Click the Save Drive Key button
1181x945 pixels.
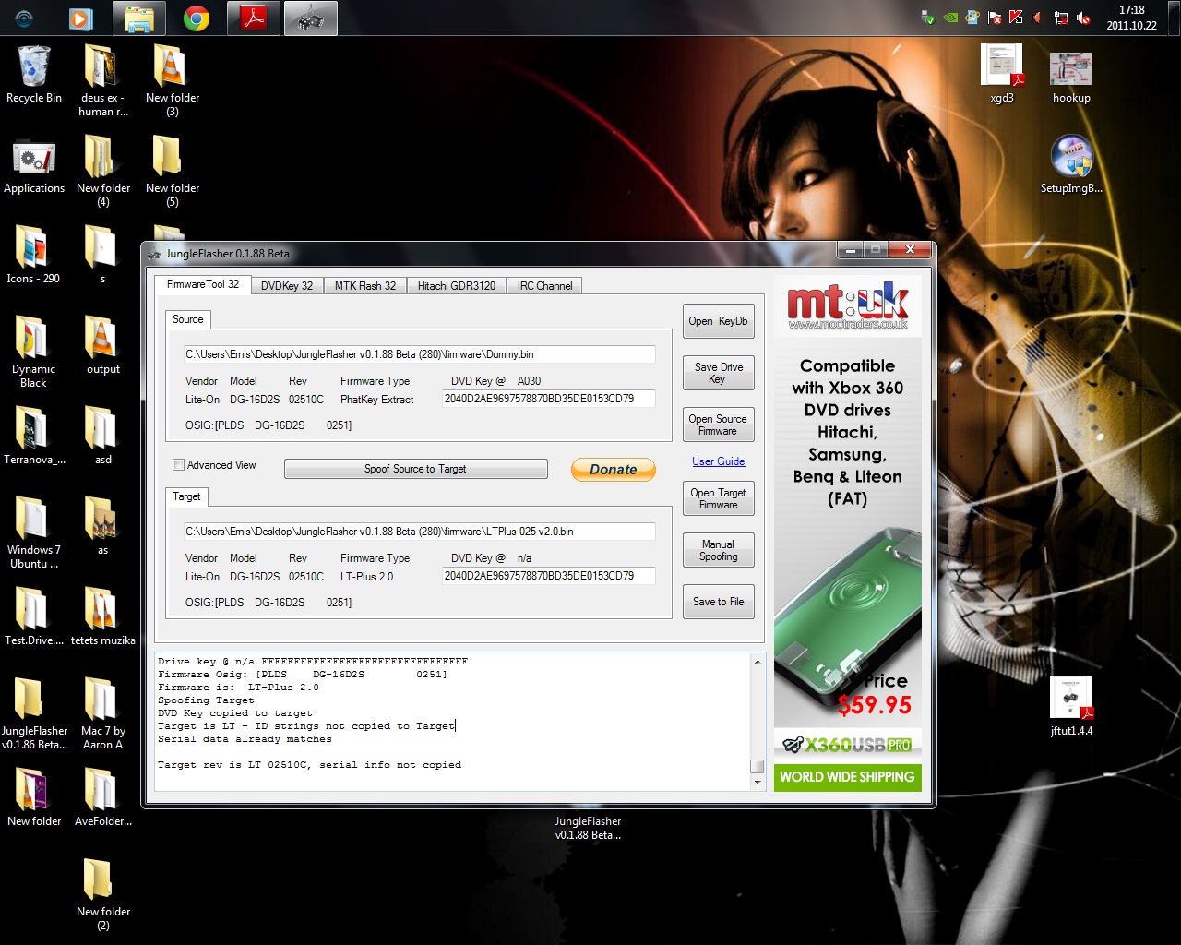click(718, 373)
